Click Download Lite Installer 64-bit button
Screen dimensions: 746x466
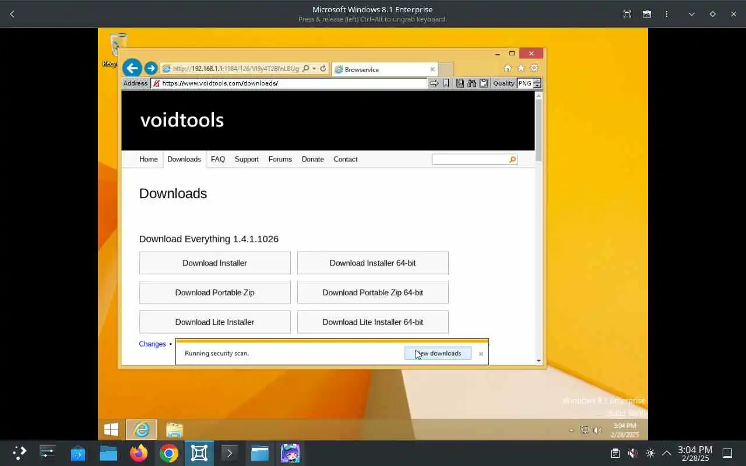pyautogui.click(x=373, y=322)
